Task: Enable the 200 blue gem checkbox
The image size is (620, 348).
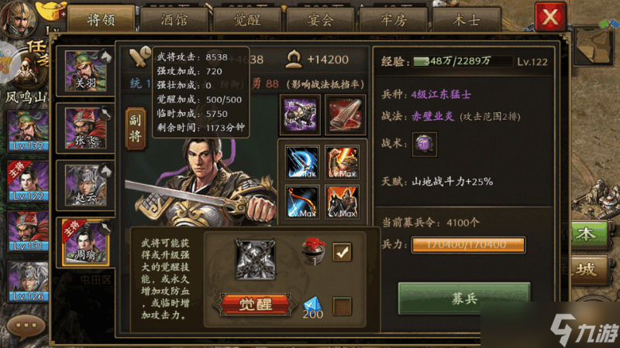Action: pos(342,306)
